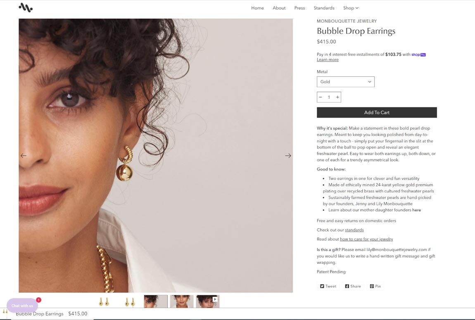Open how to care for your jewelry link
Image resolution: width=475 pixels, height=320 pixels.
tap(366, 239)
